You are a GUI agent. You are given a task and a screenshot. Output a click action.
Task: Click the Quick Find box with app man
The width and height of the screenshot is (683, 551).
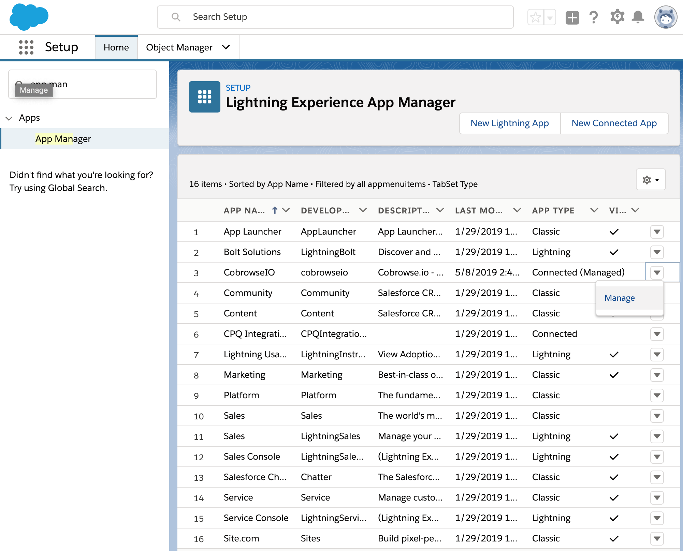[83, 84]
